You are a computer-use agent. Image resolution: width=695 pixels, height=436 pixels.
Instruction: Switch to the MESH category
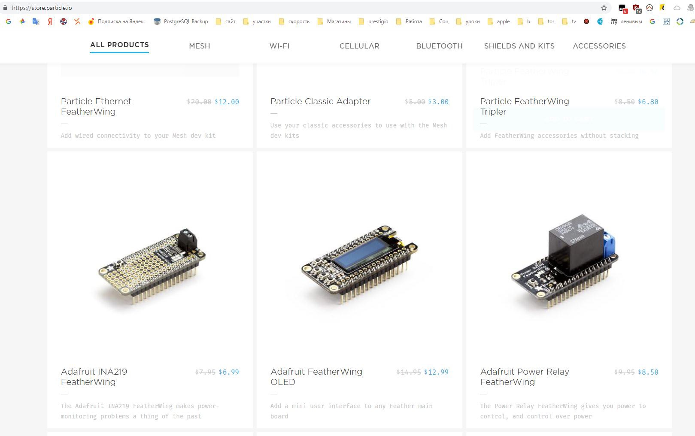[200, 46]
